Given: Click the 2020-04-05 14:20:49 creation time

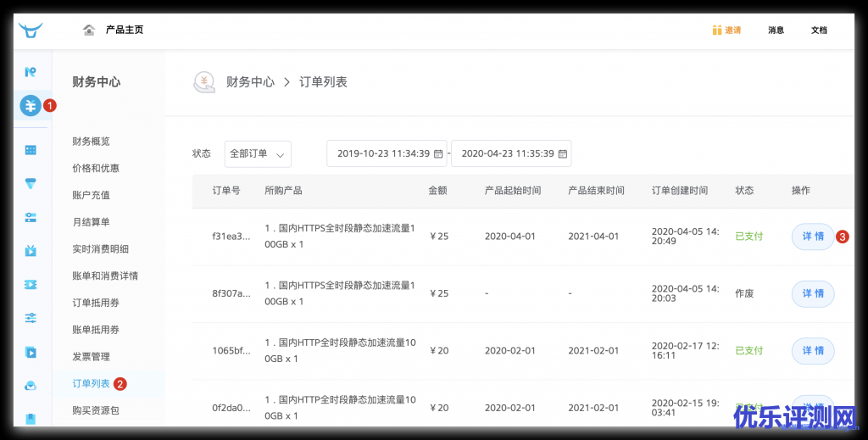Looking at the screenshot, I should tap(685, 237).
